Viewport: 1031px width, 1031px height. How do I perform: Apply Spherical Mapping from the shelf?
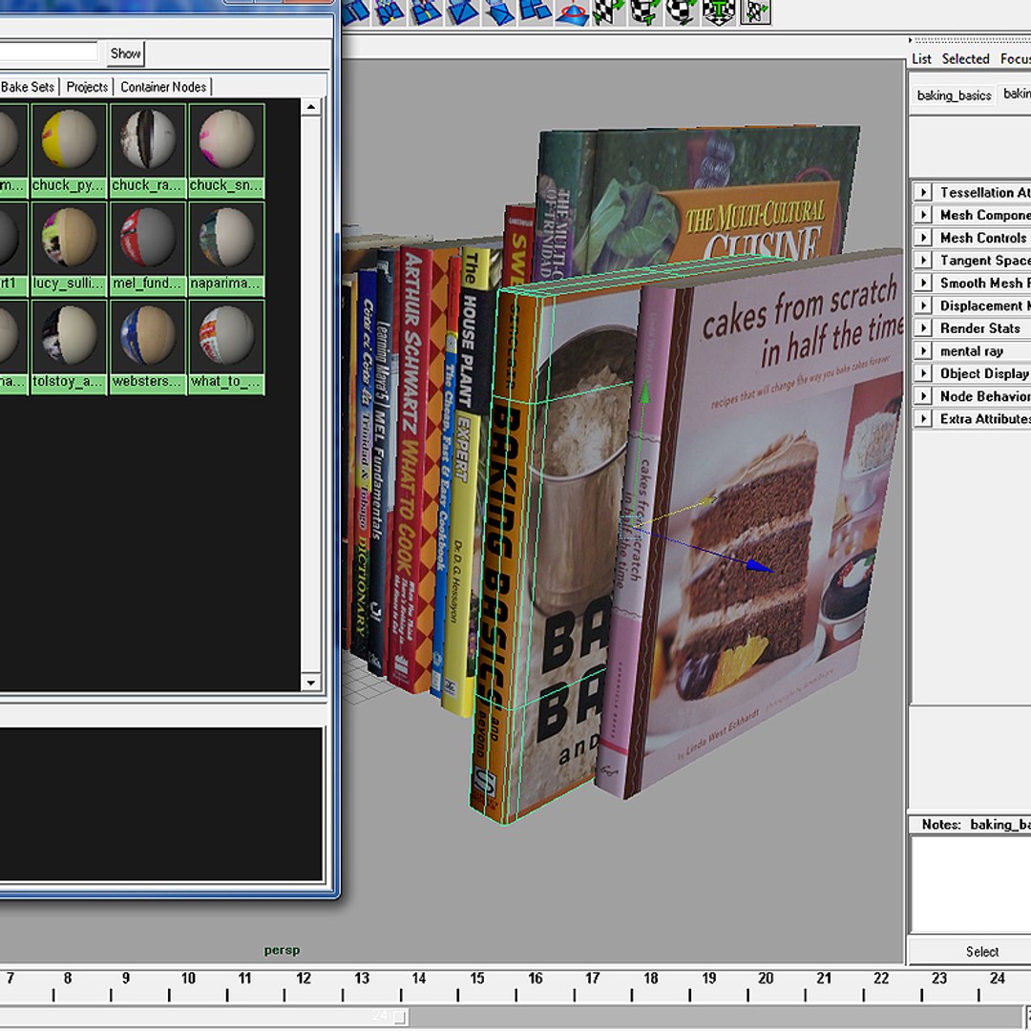pos(682,12)
